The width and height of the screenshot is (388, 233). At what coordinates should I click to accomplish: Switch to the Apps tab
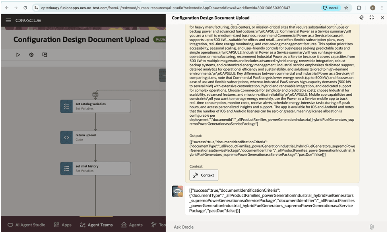click(x=62, y=225)
